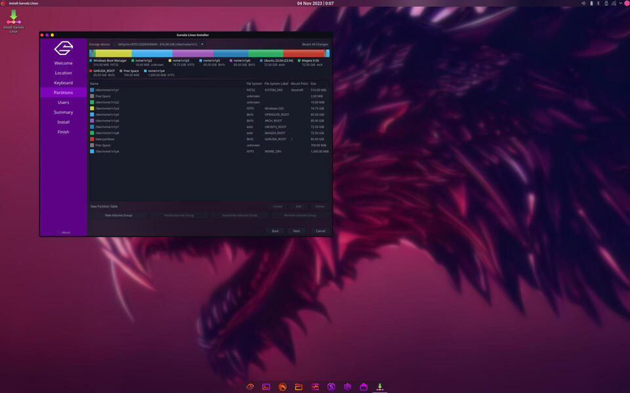Click the Name column header
Screen dimensions: 630x393
point(94,84)
